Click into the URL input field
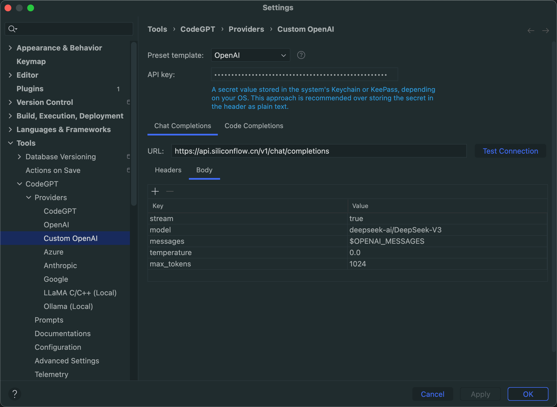Image resolution: width=557 pixels, height=407 pixels. click(x=318, y=151)
